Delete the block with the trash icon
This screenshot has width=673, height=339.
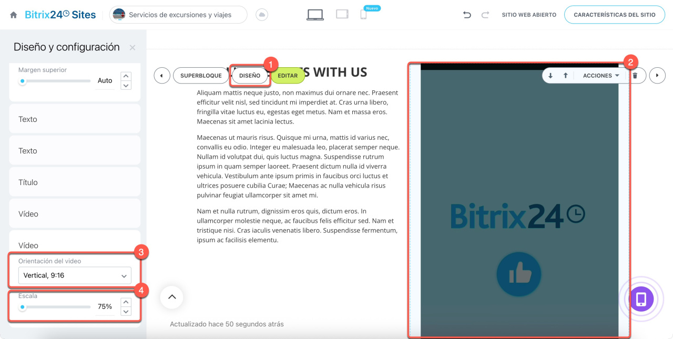pos(635,76)
